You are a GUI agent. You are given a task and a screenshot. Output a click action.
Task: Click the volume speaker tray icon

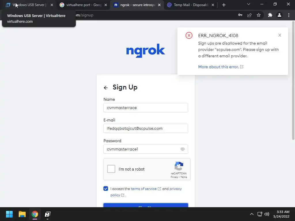click(267, 214)
